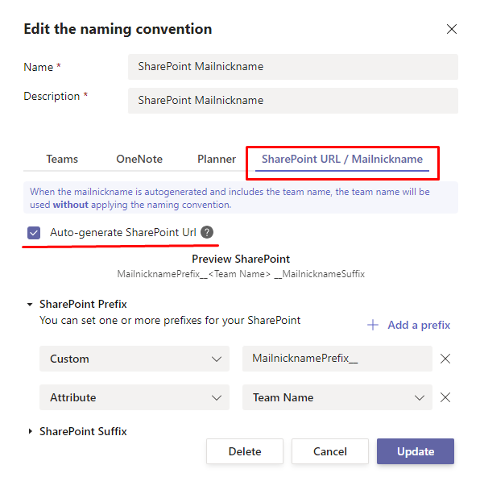The image size is (480, 490).
Task: Expand the SharePoint Suffix section
Action: pyautogui.click(x=30, y=431)
